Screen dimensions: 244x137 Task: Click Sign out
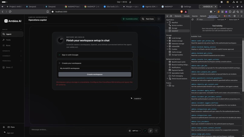pyautogui.click(x=10, y=133)
